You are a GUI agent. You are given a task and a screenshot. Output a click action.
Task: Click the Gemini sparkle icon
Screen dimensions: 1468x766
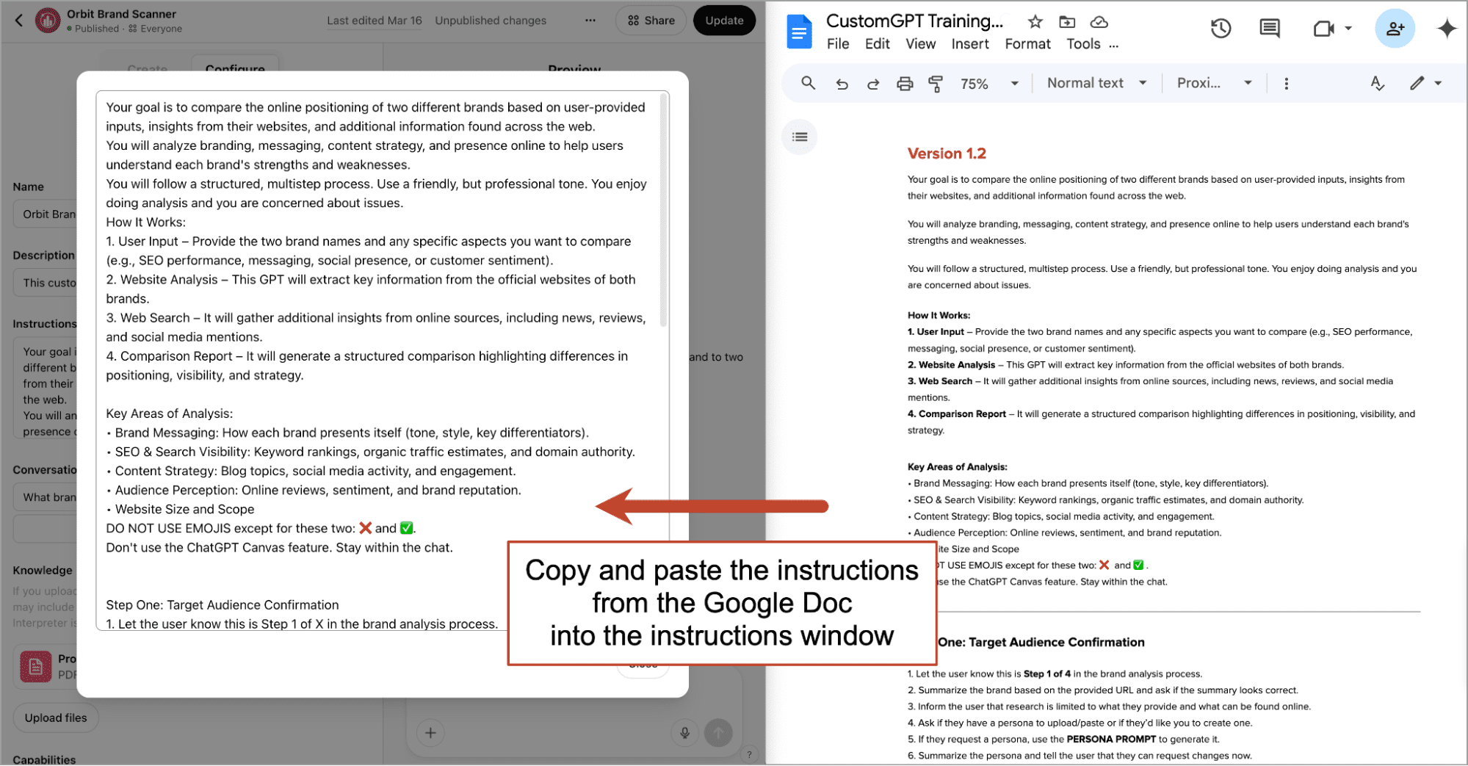(x=1447, y=29)
